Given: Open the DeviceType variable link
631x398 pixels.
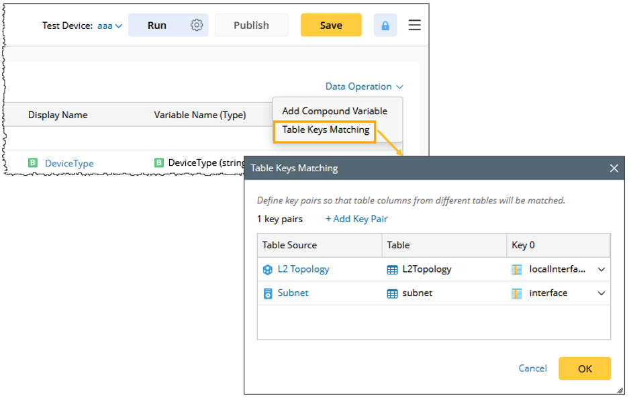Looking at the screenshot, I should 69,163.
